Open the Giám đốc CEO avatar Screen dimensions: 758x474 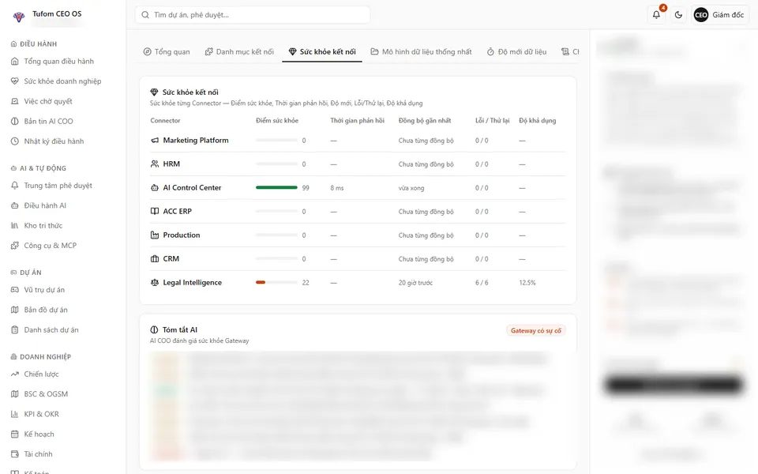click(700, 15)
